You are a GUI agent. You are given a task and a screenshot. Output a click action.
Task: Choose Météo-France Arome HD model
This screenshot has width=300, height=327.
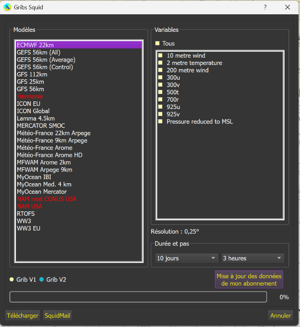(x=49, y=155)
